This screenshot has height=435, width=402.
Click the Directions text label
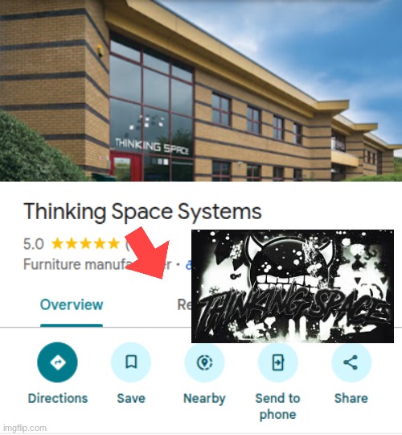click(58, 399)
